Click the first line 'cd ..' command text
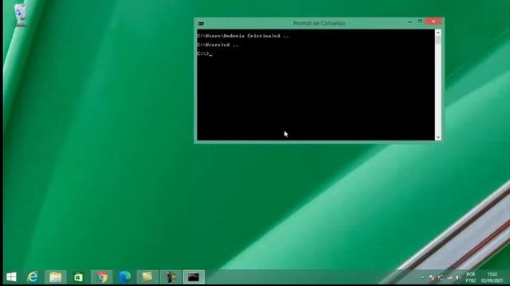Viewport: 510px width, 286px height. pyautogui.click(x=281, y=36)
